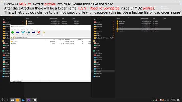Open GAMES (E:) drive in right sidebar
The height and width of the screenshot is (102, 182).
click(x=98, y=73)
